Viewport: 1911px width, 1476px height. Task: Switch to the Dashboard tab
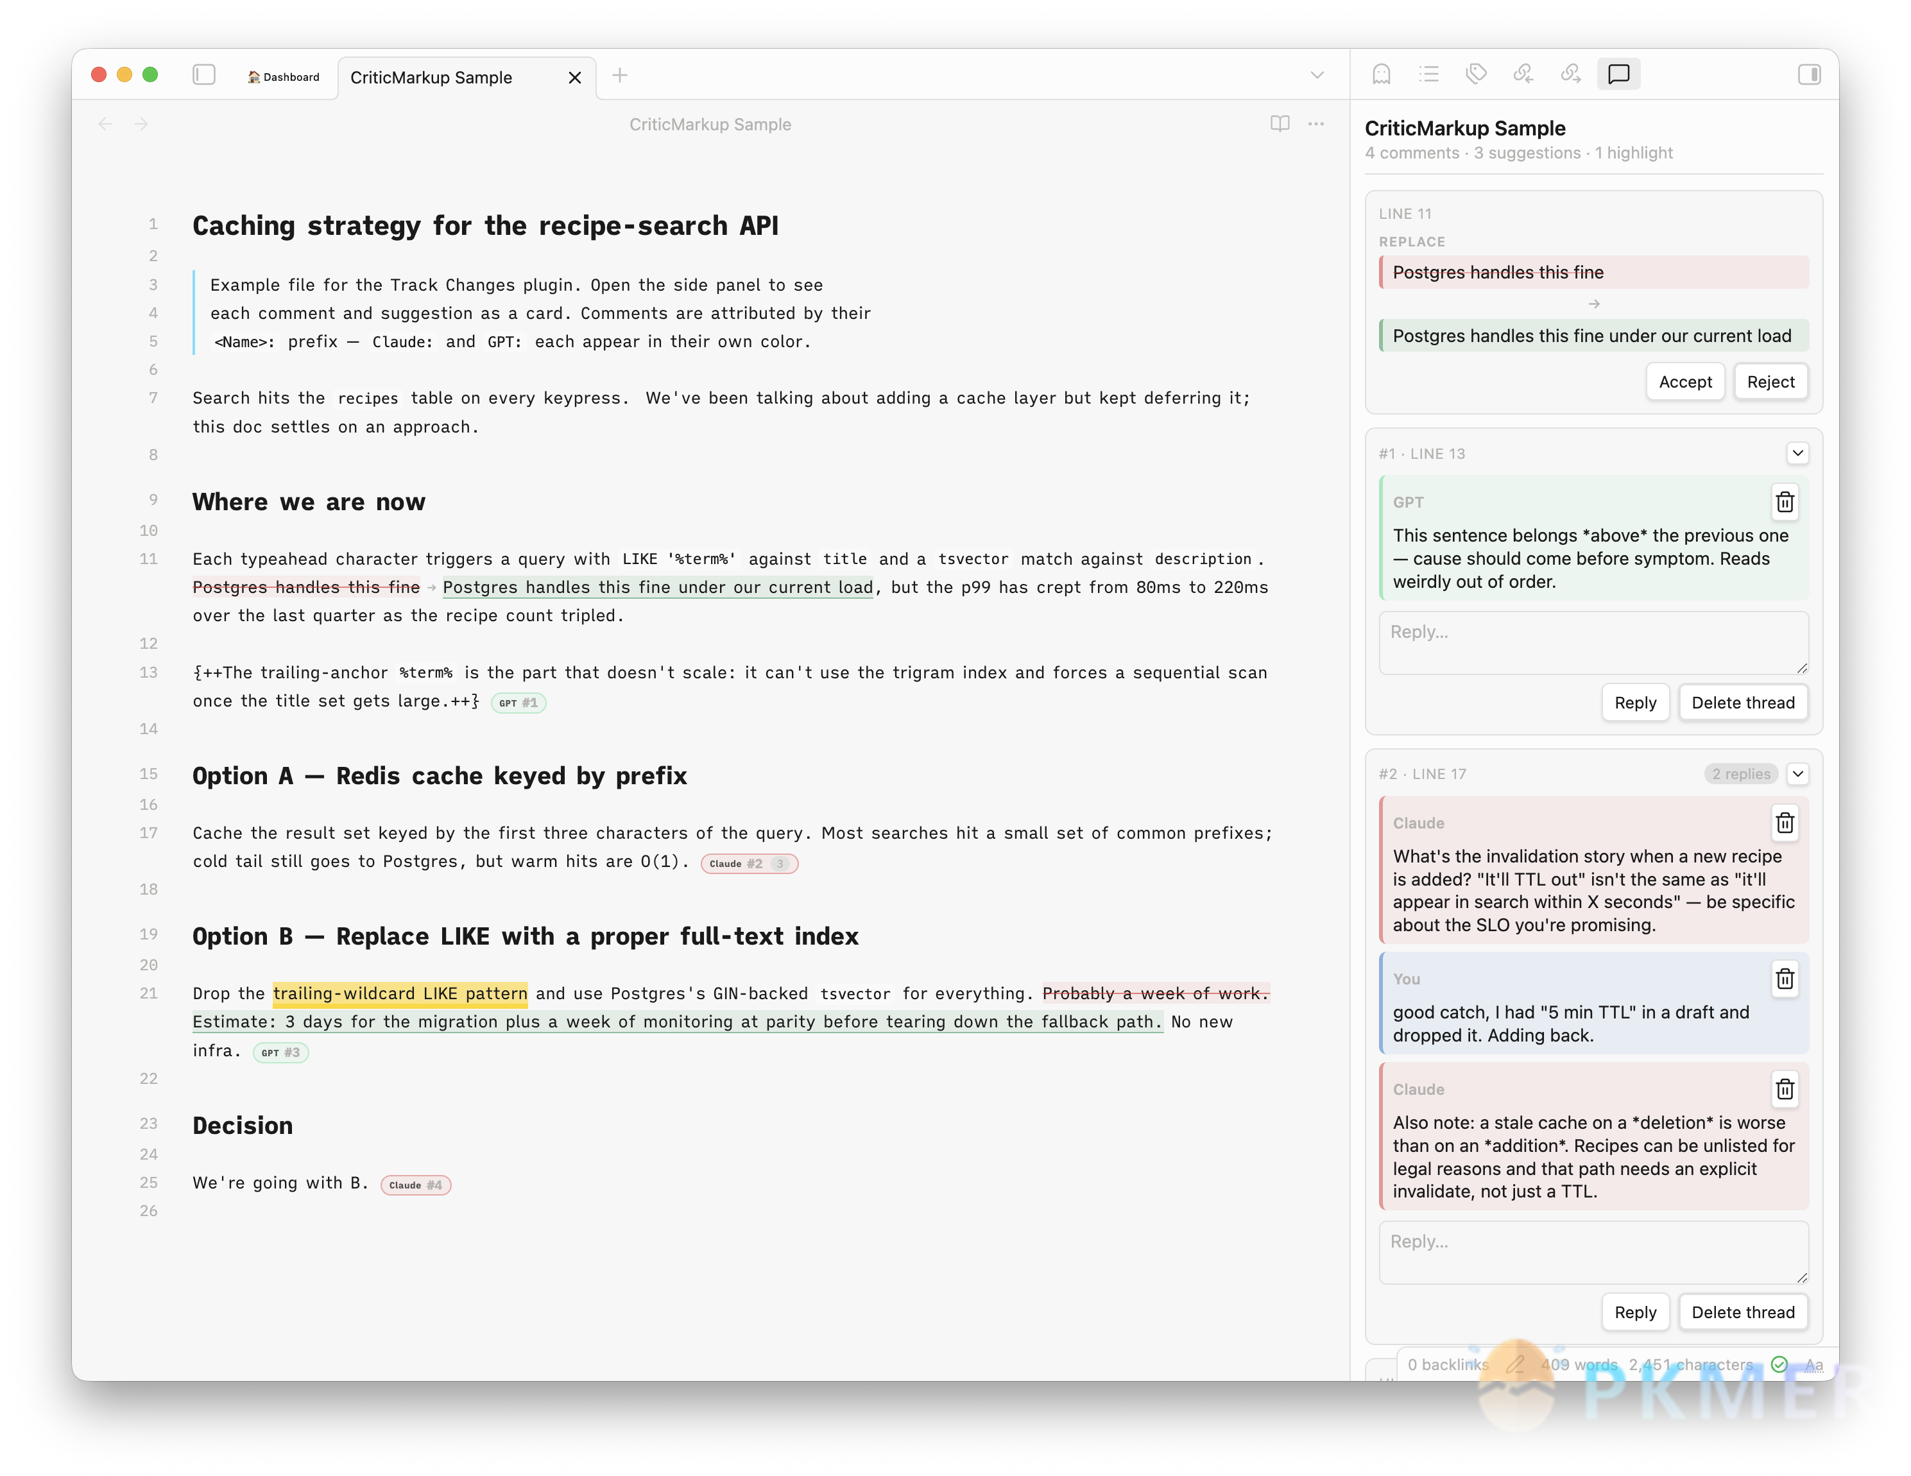pos(284,77)
